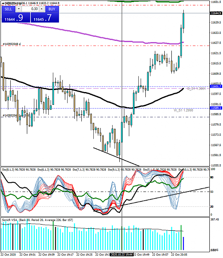Image resolution: width=223 pixels, height=258 pixels.
Task: Click the 11561.5 price axis value
Action: [216, 155]
